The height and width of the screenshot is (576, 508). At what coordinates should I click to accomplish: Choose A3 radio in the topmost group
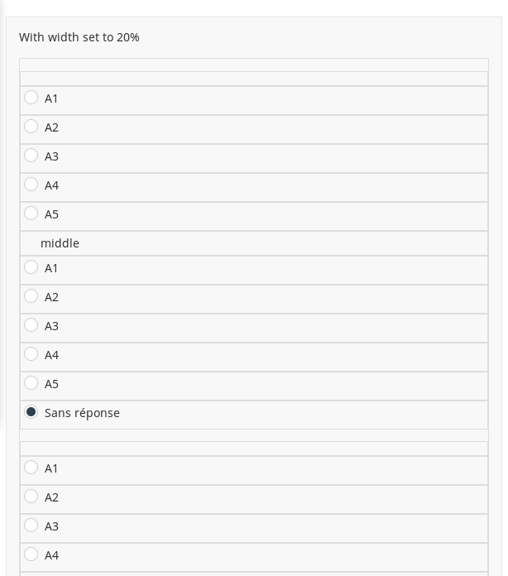coord(31,156)
